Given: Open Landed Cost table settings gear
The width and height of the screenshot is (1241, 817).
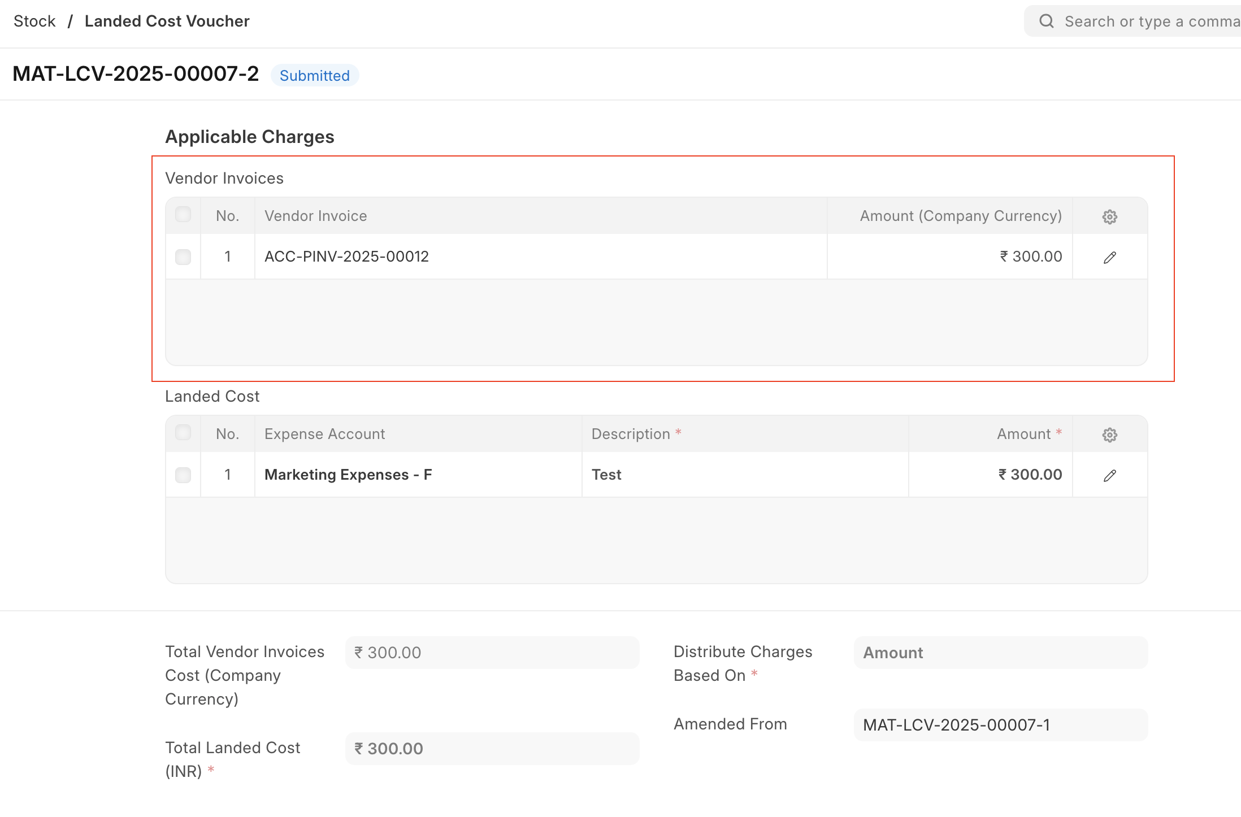Looking at the screenshot, I should tap(1109, 434).
